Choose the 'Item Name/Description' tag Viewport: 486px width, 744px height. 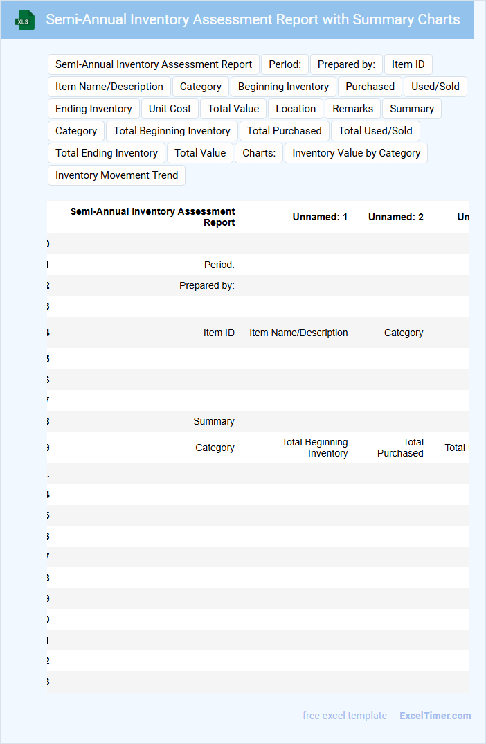(109, 87)
